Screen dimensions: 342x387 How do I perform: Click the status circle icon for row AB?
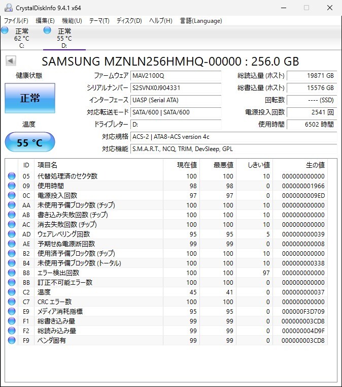(12, 215)
